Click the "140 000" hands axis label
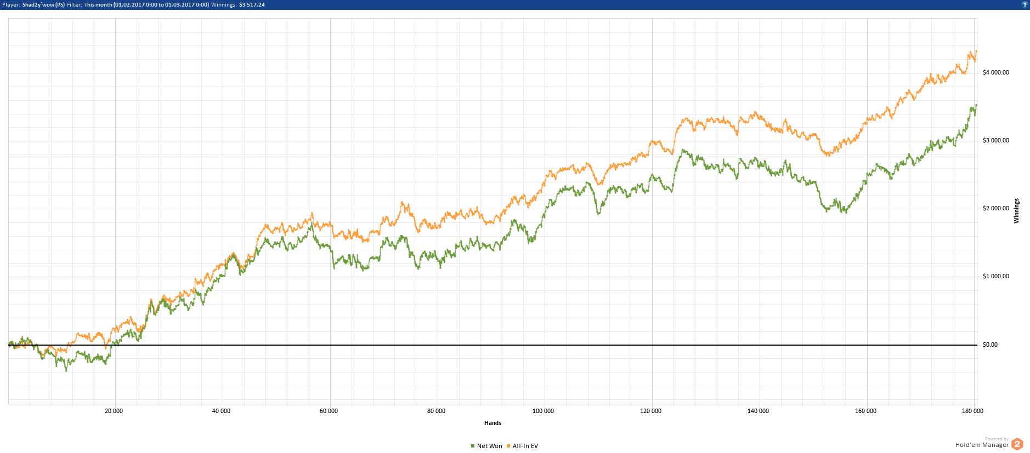 click(759, 411)
